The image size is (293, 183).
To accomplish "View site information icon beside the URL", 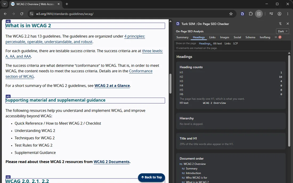I will [32, 14].
